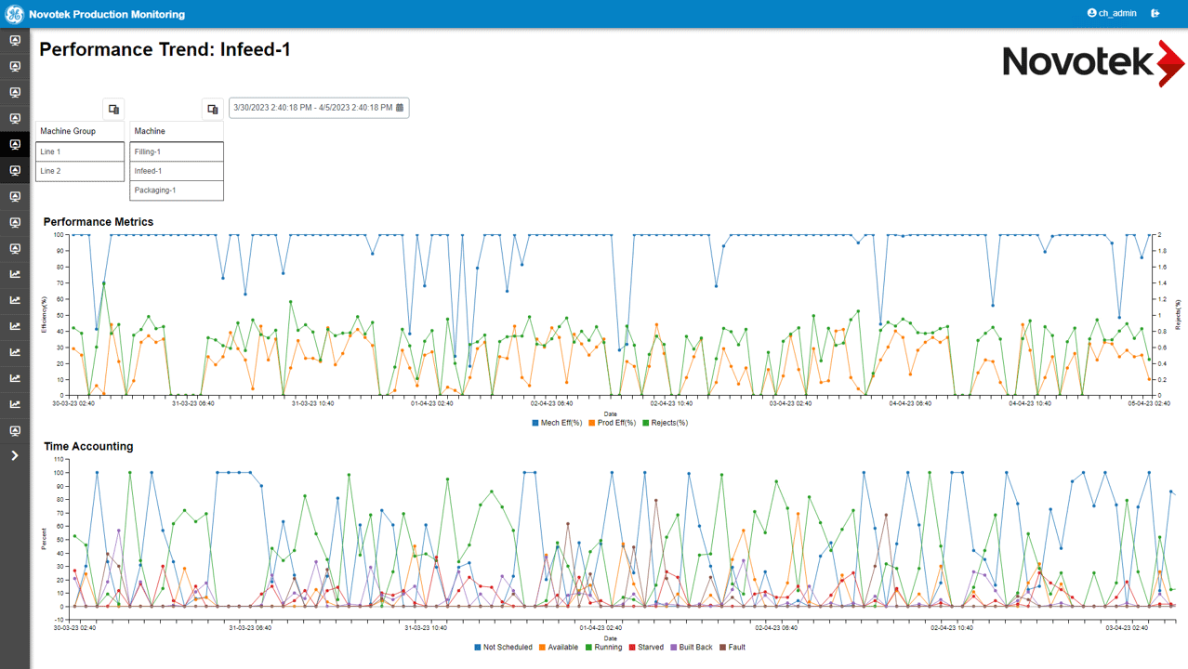
Task: Click the multi-select icon above Machine Group
Action: coord(113,109)
